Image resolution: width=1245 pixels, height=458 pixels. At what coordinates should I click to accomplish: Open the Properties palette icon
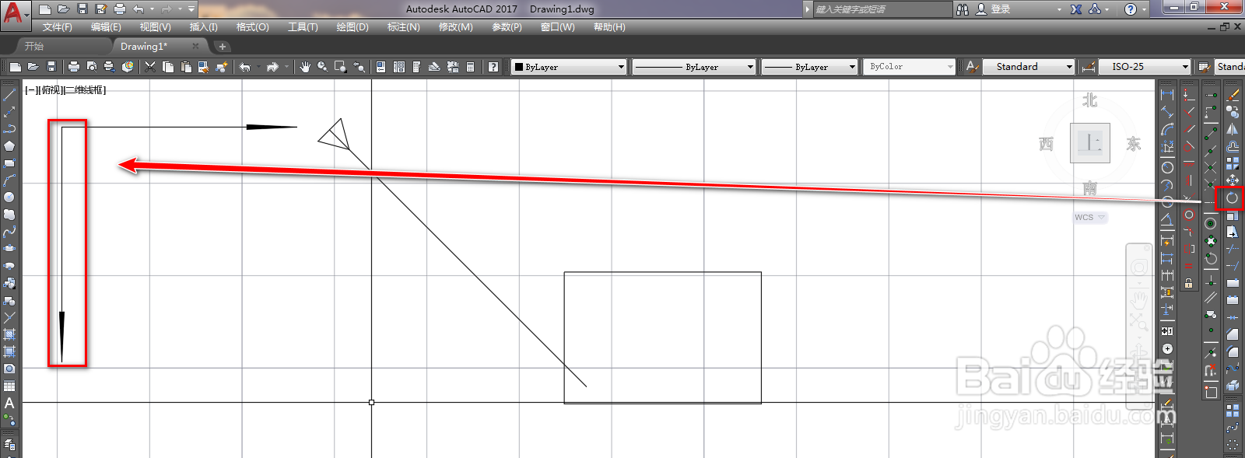(381, 67)
